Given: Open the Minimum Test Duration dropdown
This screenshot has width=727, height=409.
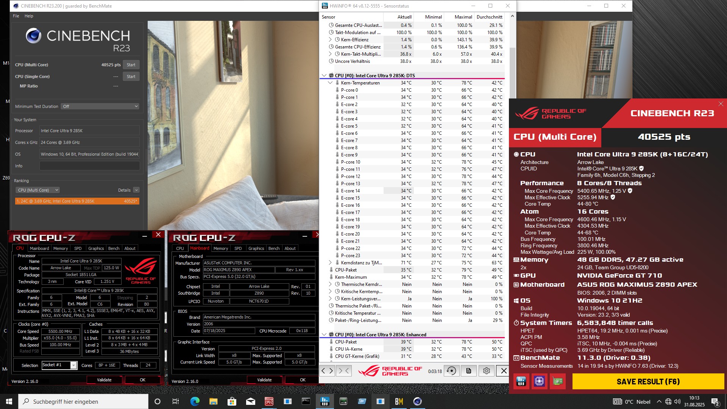Looking at the screenshot, I should [x=100, y=106].
